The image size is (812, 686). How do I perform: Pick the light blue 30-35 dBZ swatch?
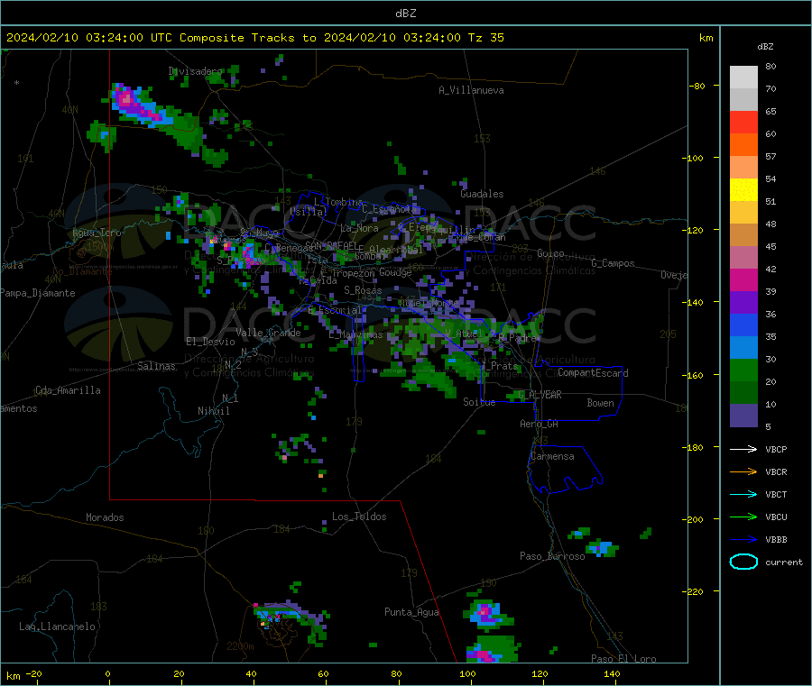coord(743,348)
